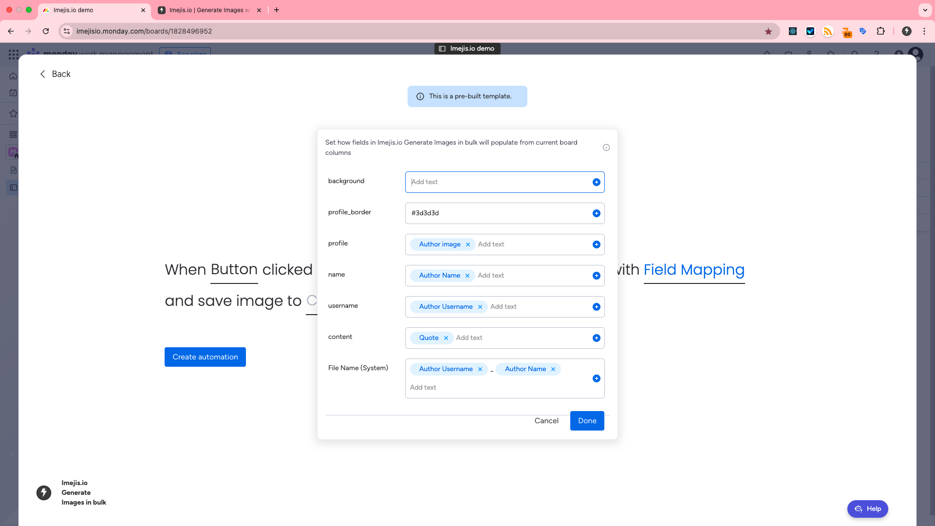The image size is (935, 526).
Task: Add column via plus in content field
Action: click(x=596, y=338)
